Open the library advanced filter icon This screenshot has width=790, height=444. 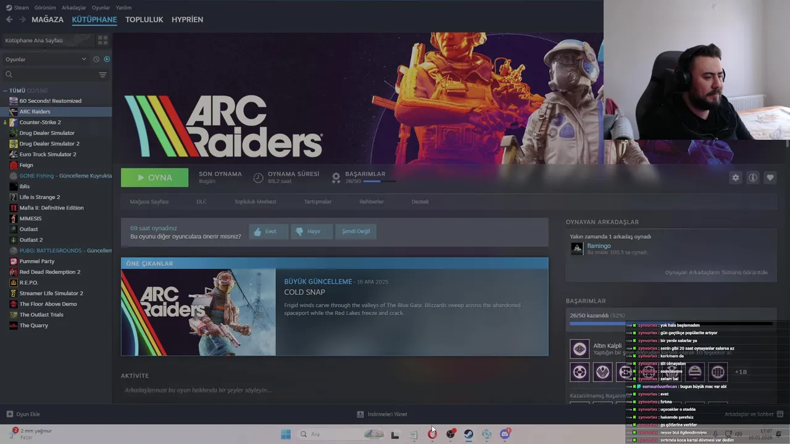point(102,75)
